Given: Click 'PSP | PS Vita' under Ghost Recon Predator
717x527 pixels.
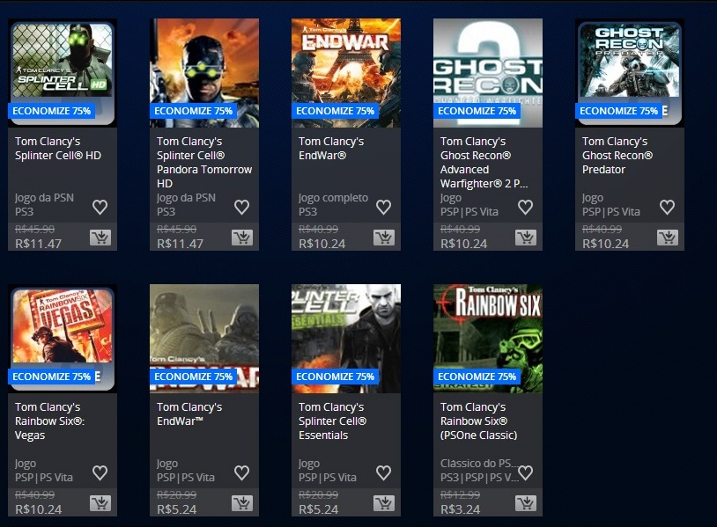Looking at the screenshot, I should click(x=611, y=212).
